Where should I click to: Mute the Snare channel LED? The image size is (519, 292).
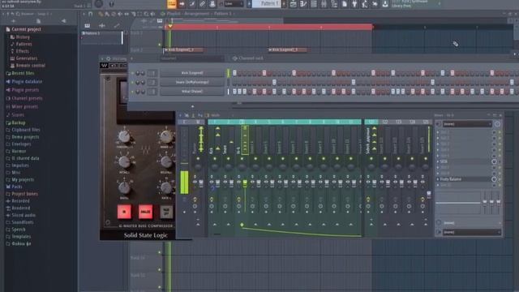click(133, 82)
